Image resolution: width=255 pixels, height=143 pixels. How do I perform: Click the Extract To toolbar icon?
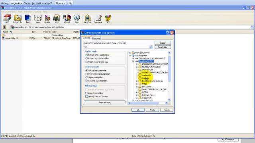click(18, 19)
